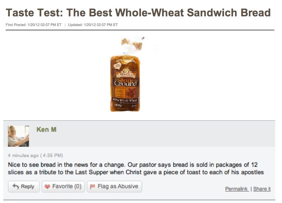Image resolution: width=282 pixels, height=203 pixels.
Task: Click the heart icon next to Favorite
Action: 48,187
